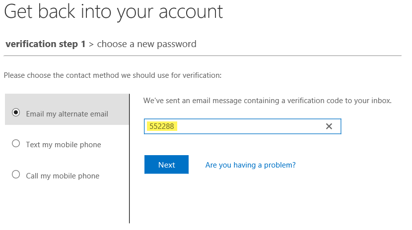The height and width of the screenshot is (230, 412).
Task: Click the highlighted 552288 code text
Action: click(162, 126)
